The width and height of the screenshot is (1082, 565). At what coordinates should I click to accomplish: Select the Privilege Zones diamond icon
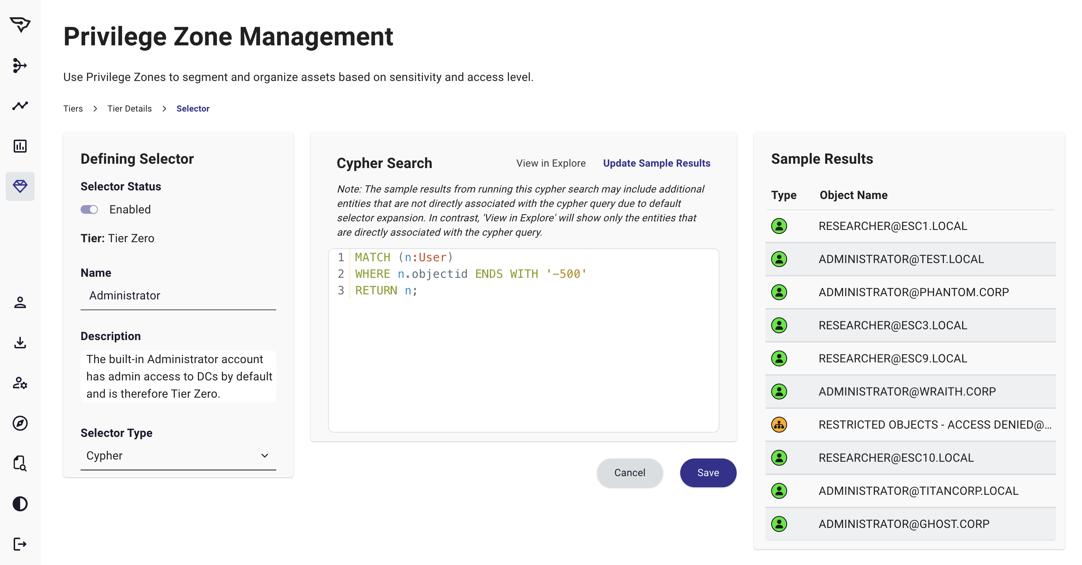(20, 186)
